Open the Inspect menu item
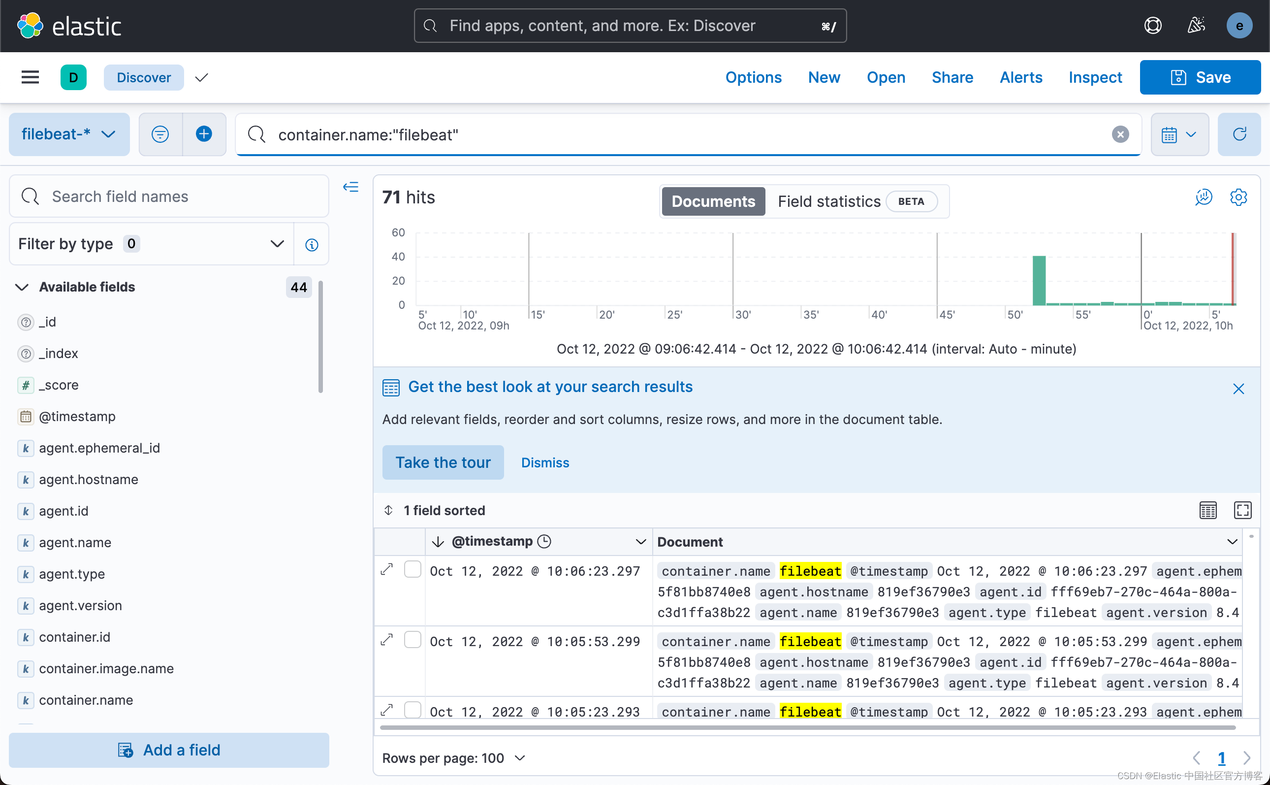This screenshot has width=1270, height=785. point(1095,77)
